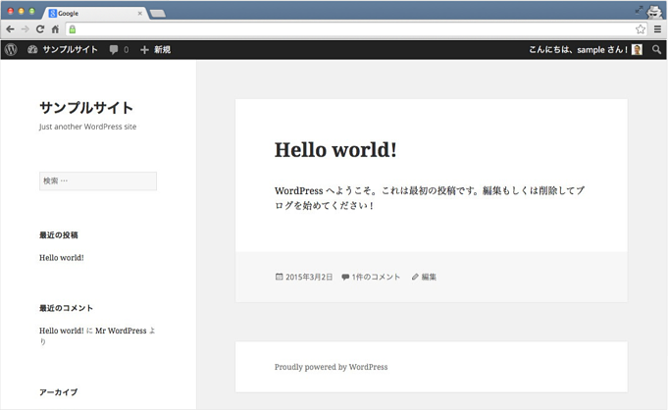Click 新規 to add new content
668x410 pixels.
156,49
